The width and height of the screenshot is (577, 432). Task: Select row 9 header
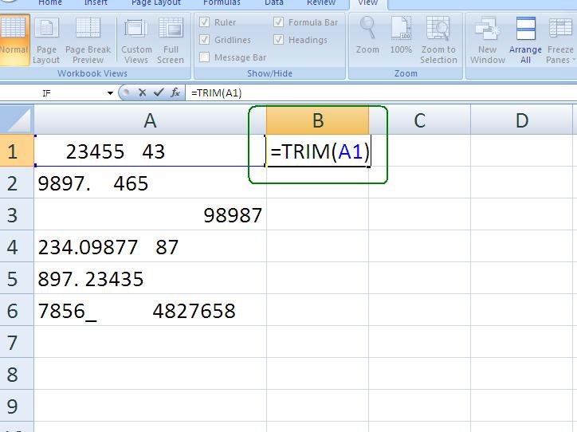pos(17,406)
